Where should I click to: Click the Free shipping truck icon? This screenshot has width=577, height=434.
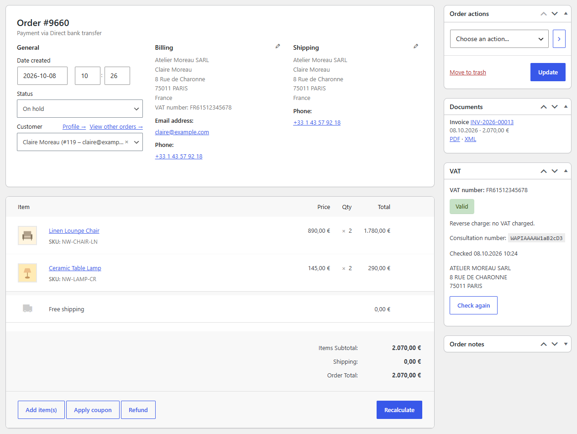[27, 309]
